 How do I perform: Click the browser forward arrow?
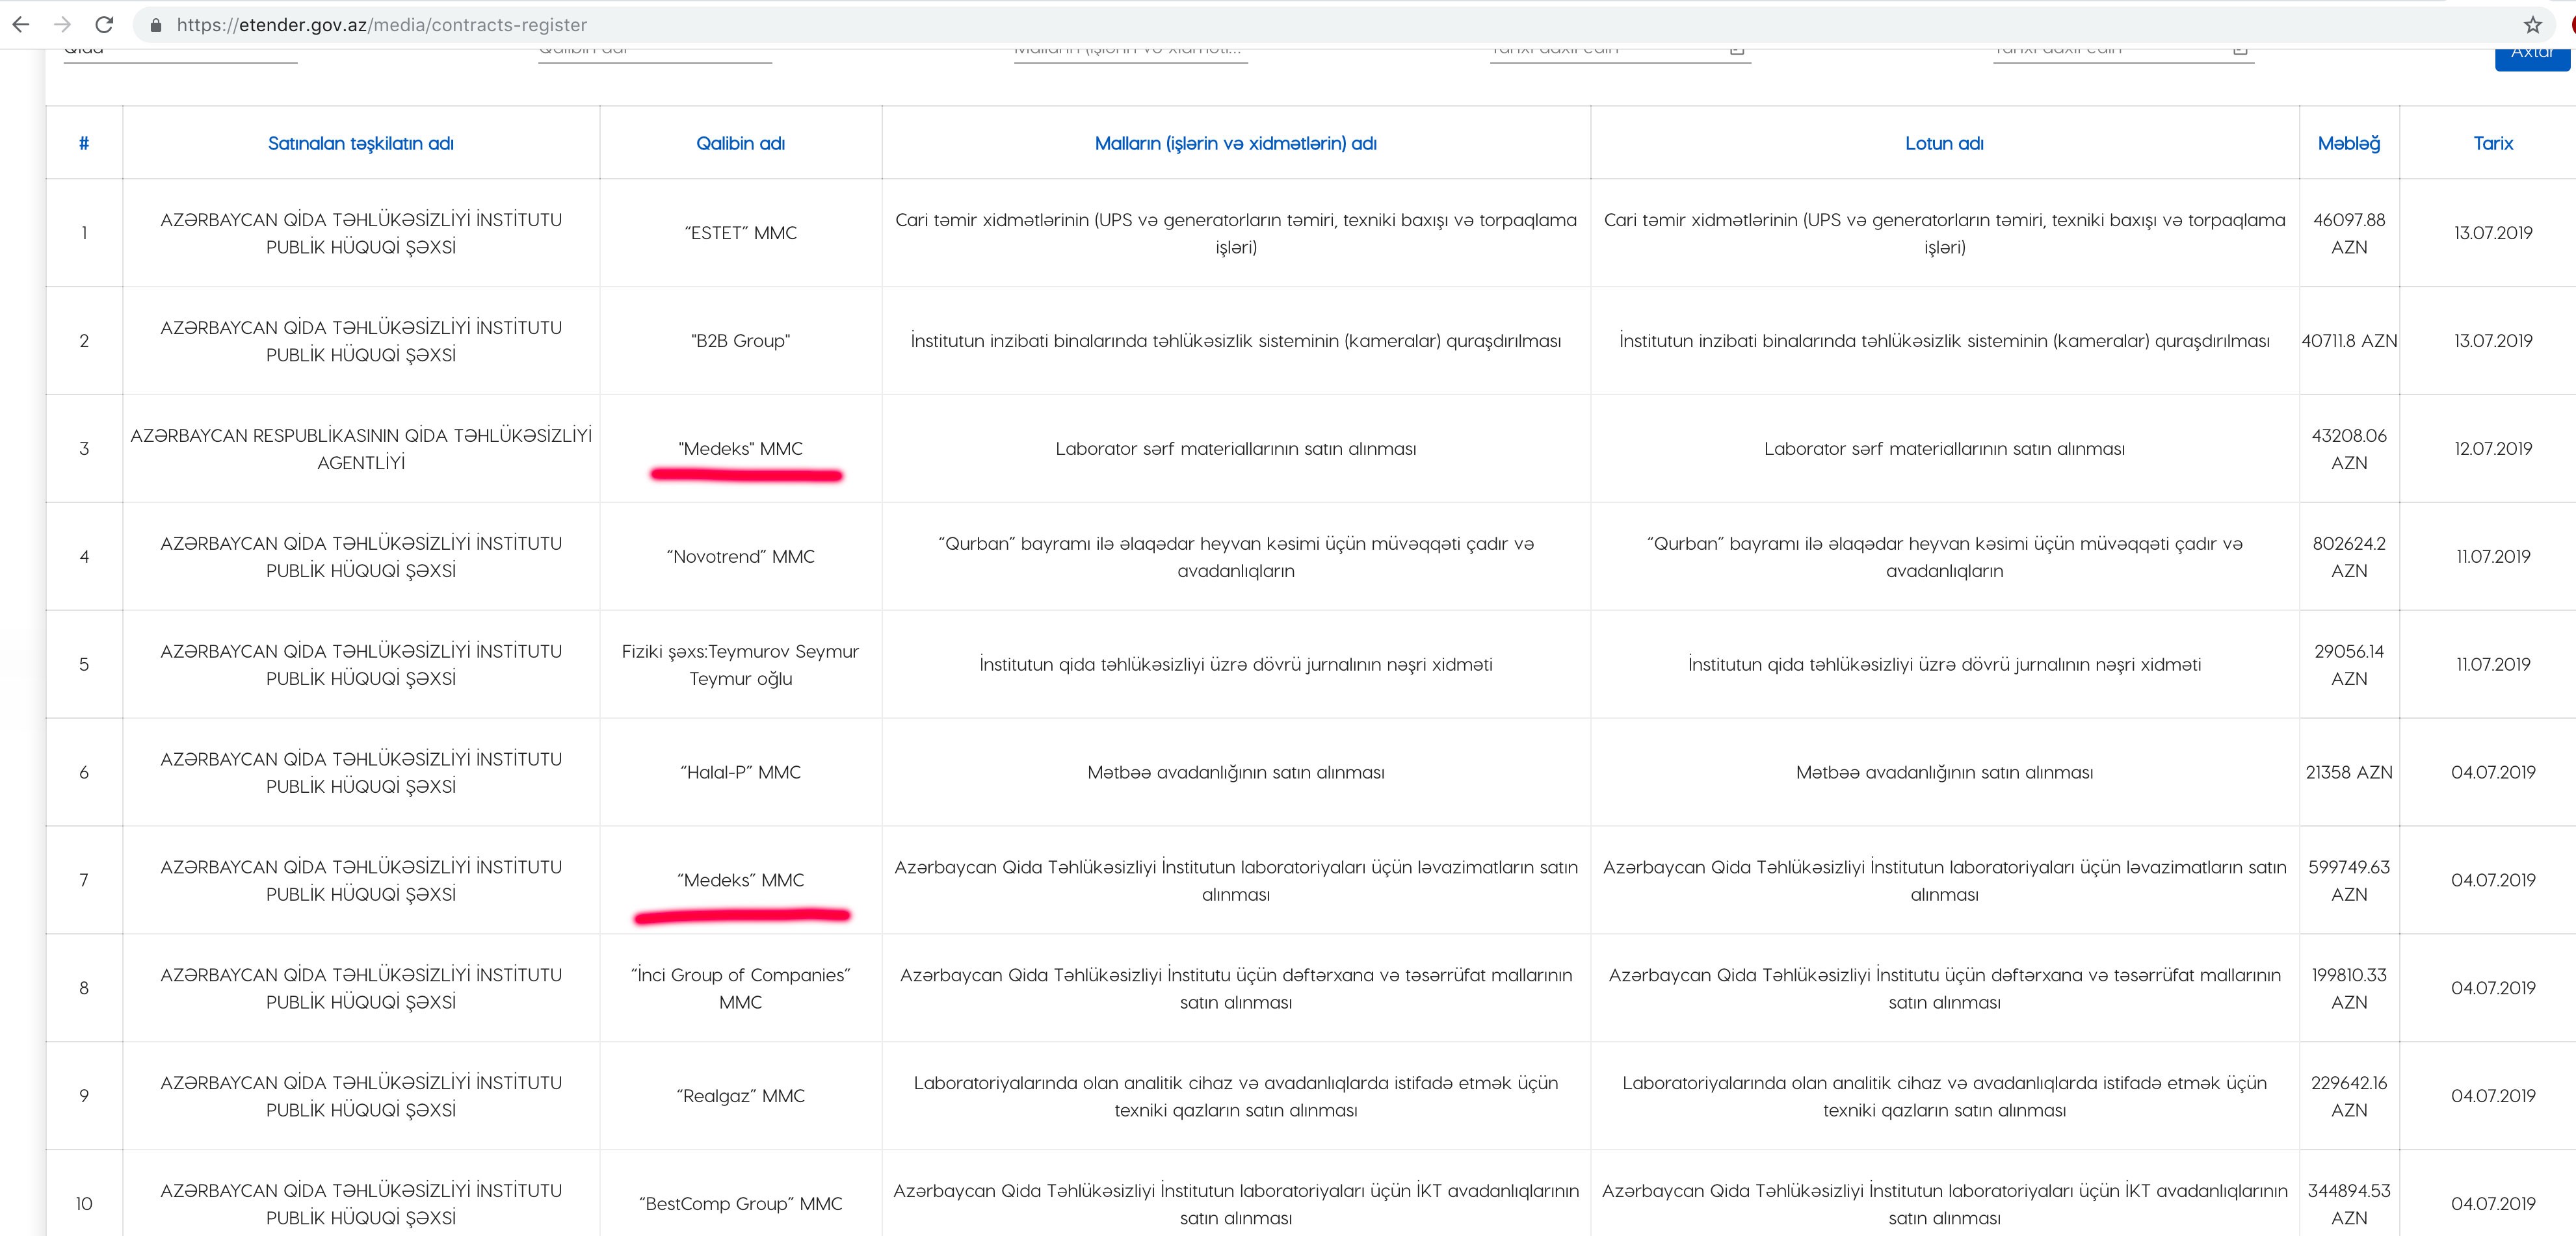(x=62, y=24)
